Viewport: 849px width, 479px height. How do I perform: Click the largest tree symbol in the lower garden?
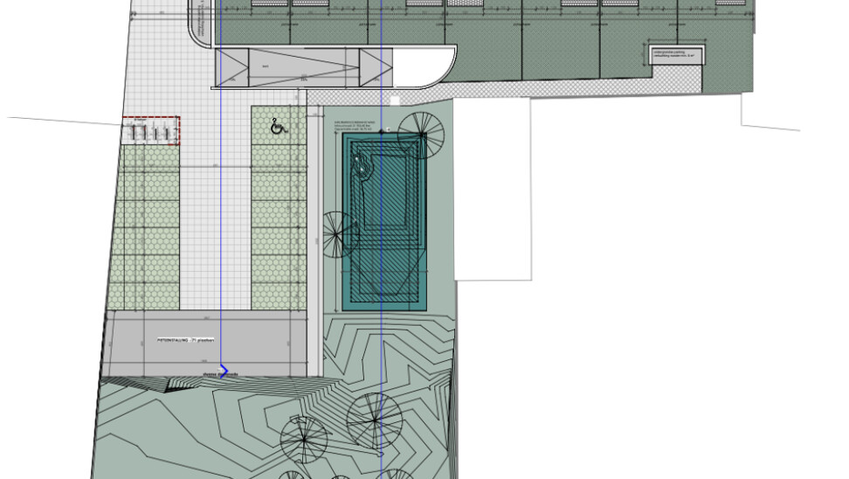[x=375, y=421]
